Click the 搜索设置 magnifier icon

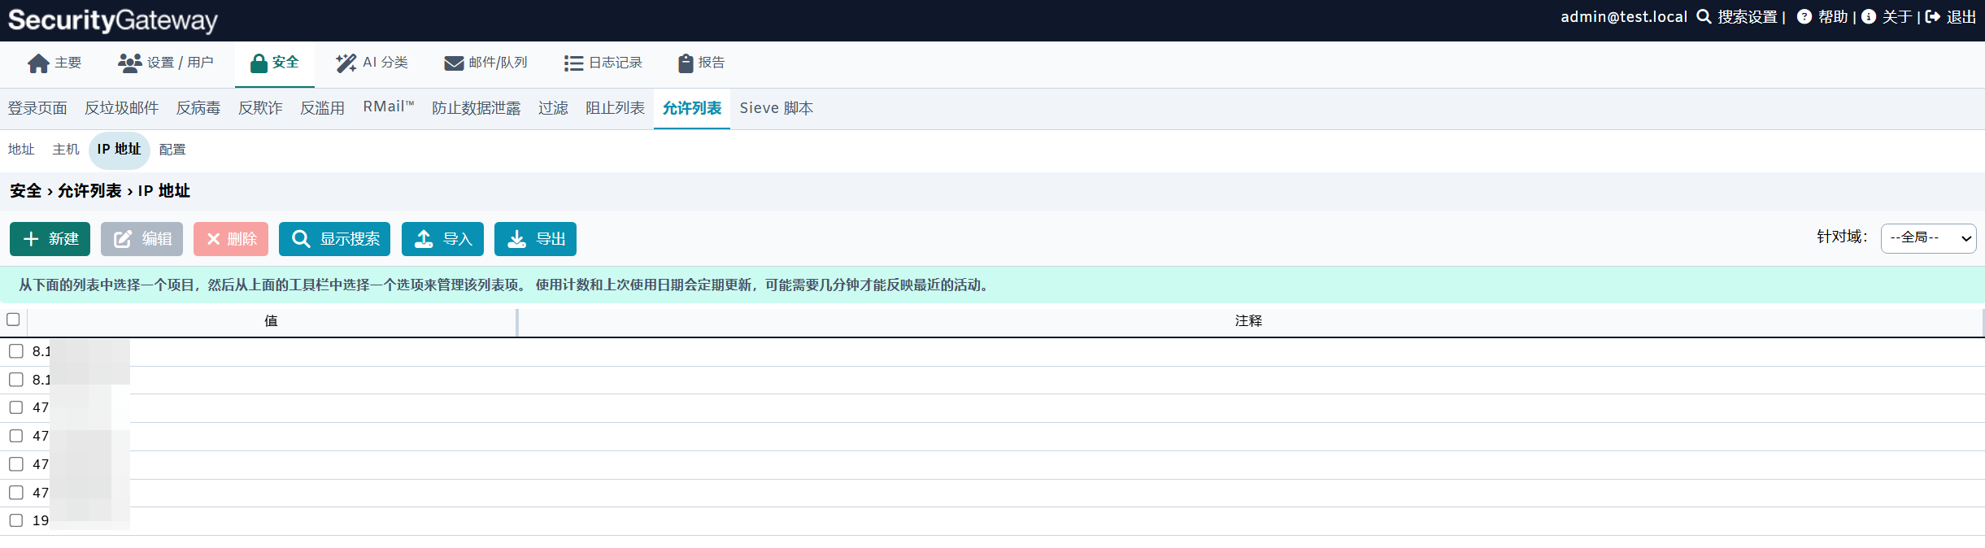[1704, 17]
